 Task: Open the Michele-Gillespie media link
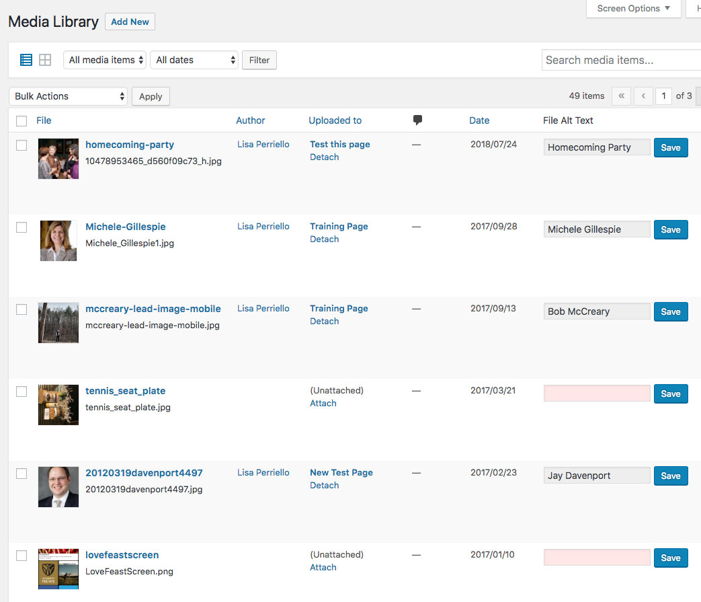126,227
